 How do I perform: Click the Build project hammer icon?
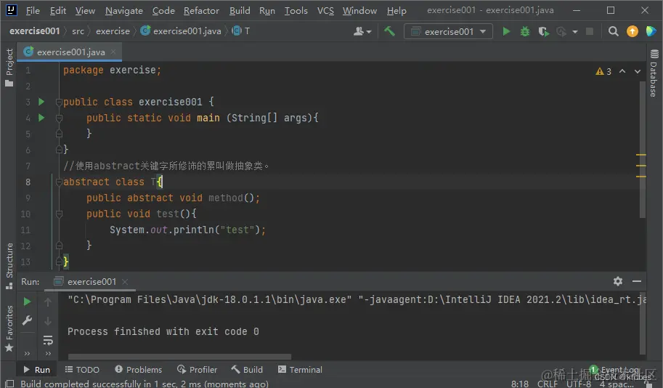click(x=389, y=31)
